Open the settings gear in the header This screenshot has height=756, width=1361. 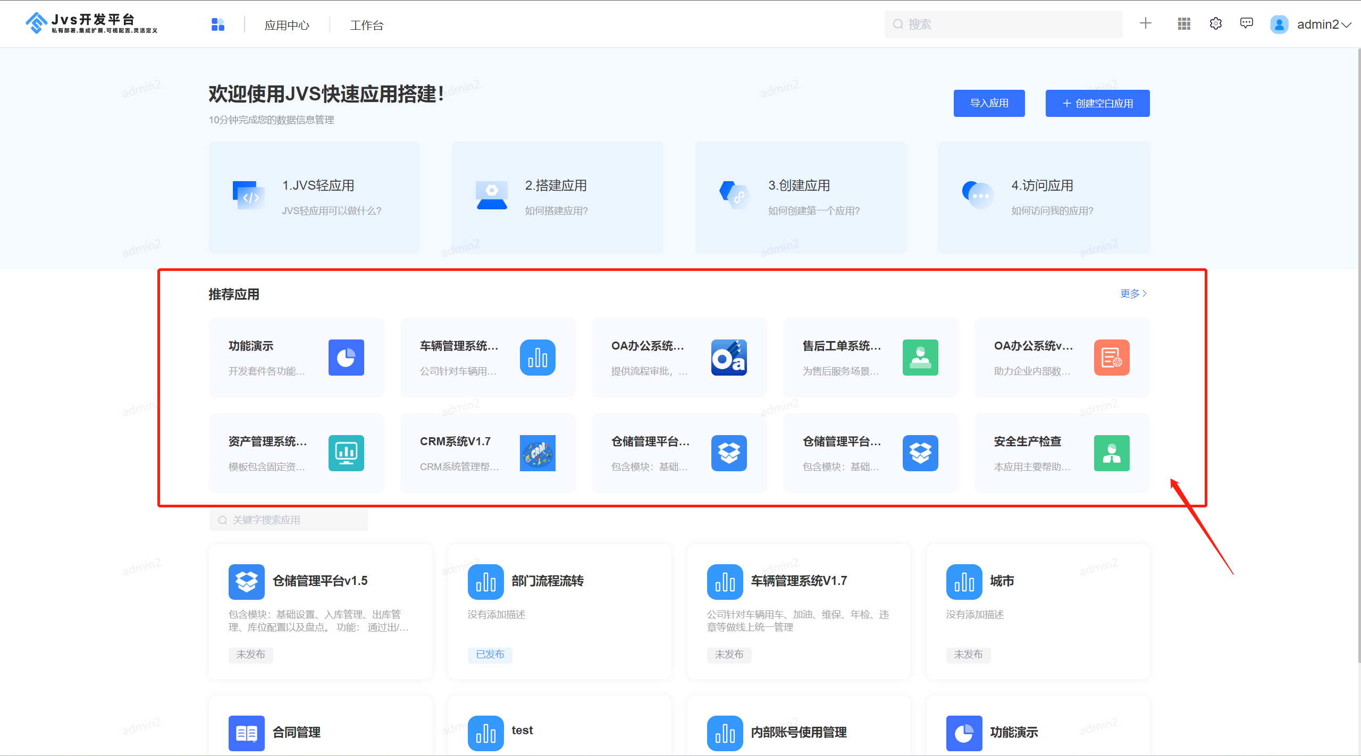click(1215, 23)
